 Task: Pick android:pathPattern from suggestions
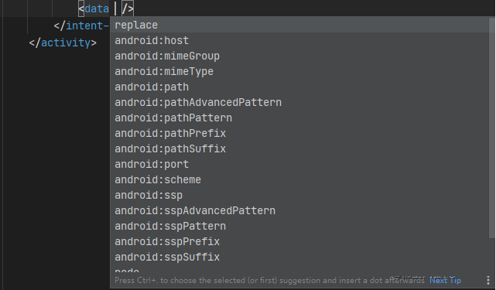[x=299, y=118]
